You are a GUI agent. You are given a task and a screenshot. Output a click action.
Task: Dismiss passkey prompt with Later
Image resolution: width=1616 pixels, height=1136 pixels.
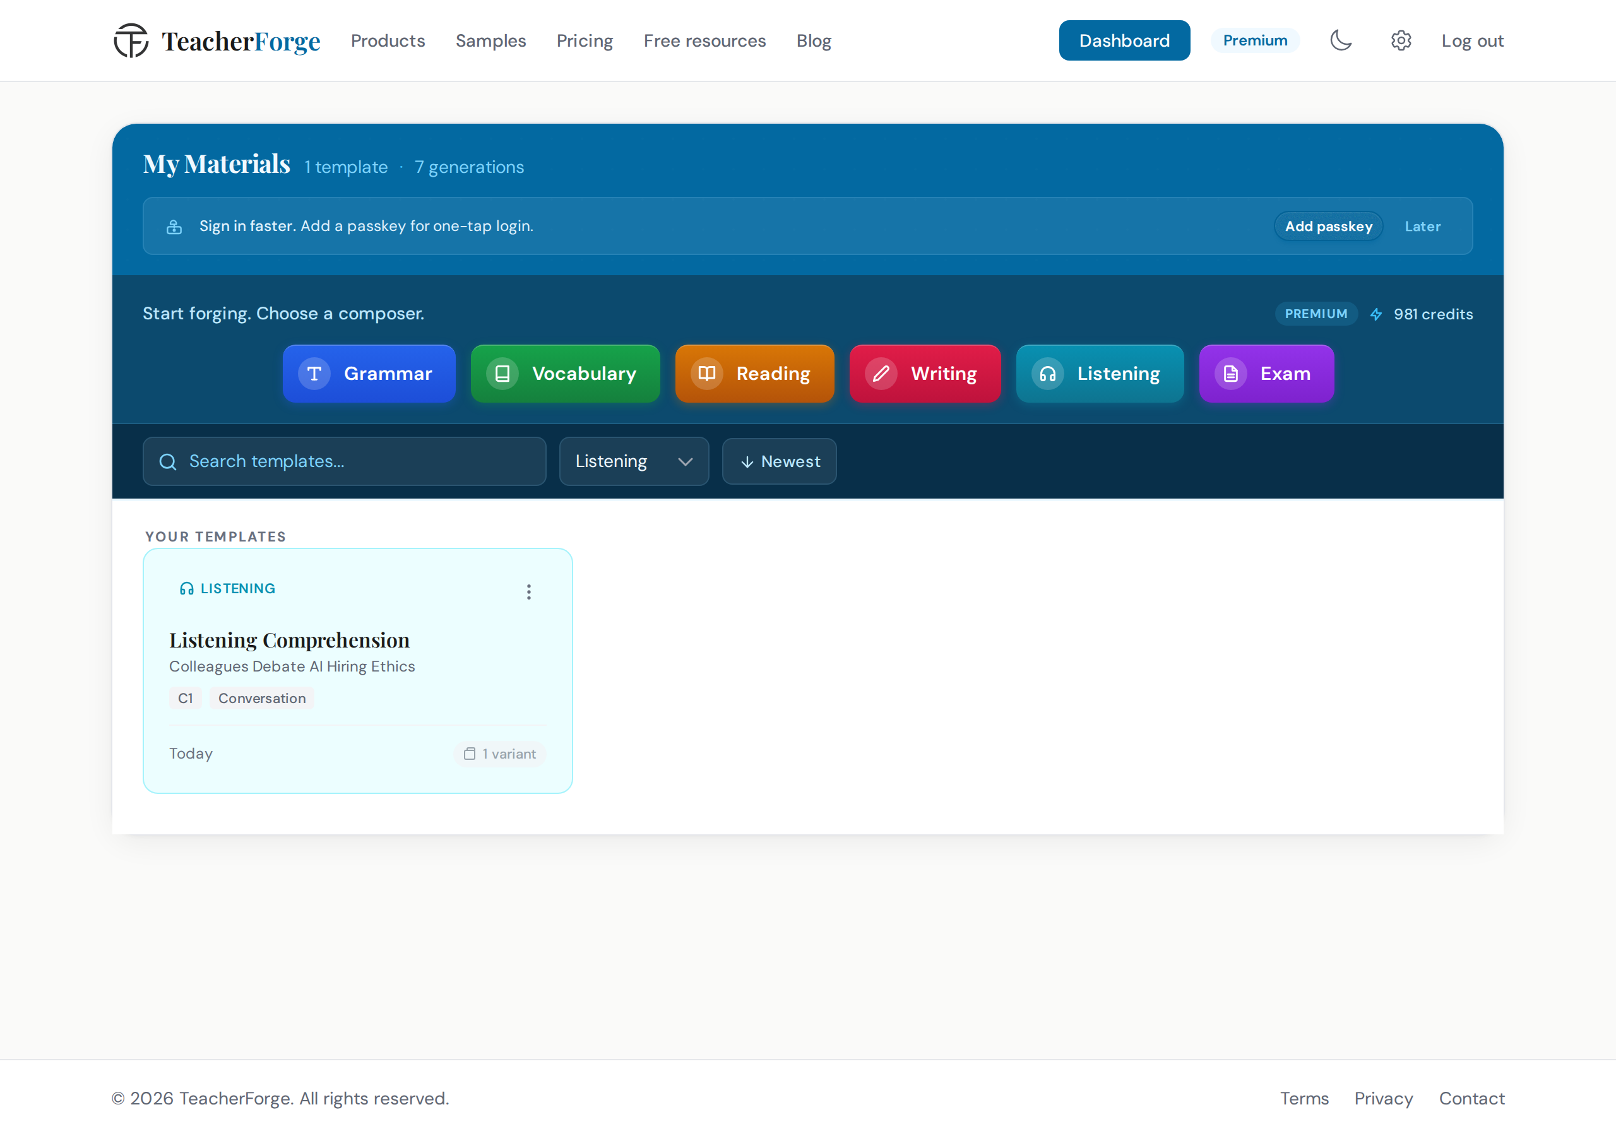click(x=1422, y=226)
